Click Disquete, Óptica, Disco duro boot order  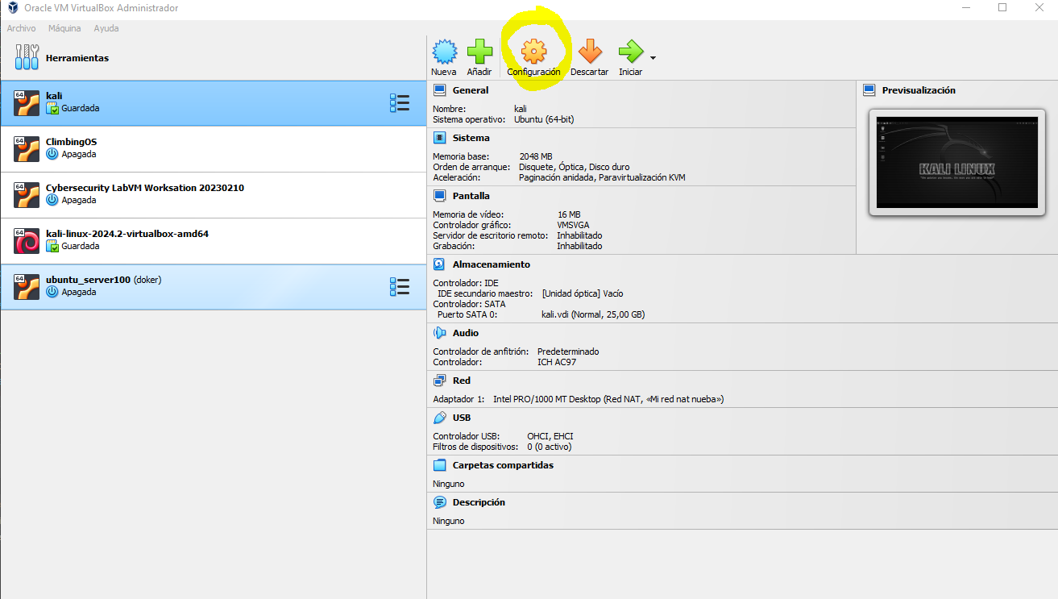(575, 167)
